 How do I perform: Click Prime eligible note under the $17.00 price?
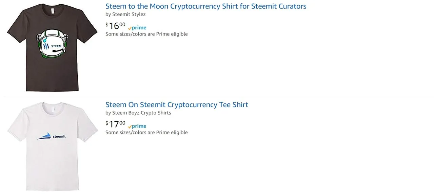pyautogui.click(x=146, y=132)
